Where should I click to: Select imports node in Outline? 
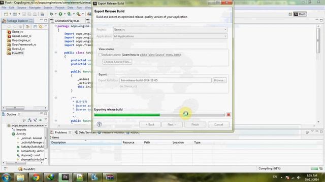tap(21, 129)
